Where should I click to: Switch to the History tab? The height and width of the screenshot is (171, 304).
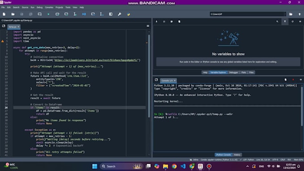tap(237, 155)
